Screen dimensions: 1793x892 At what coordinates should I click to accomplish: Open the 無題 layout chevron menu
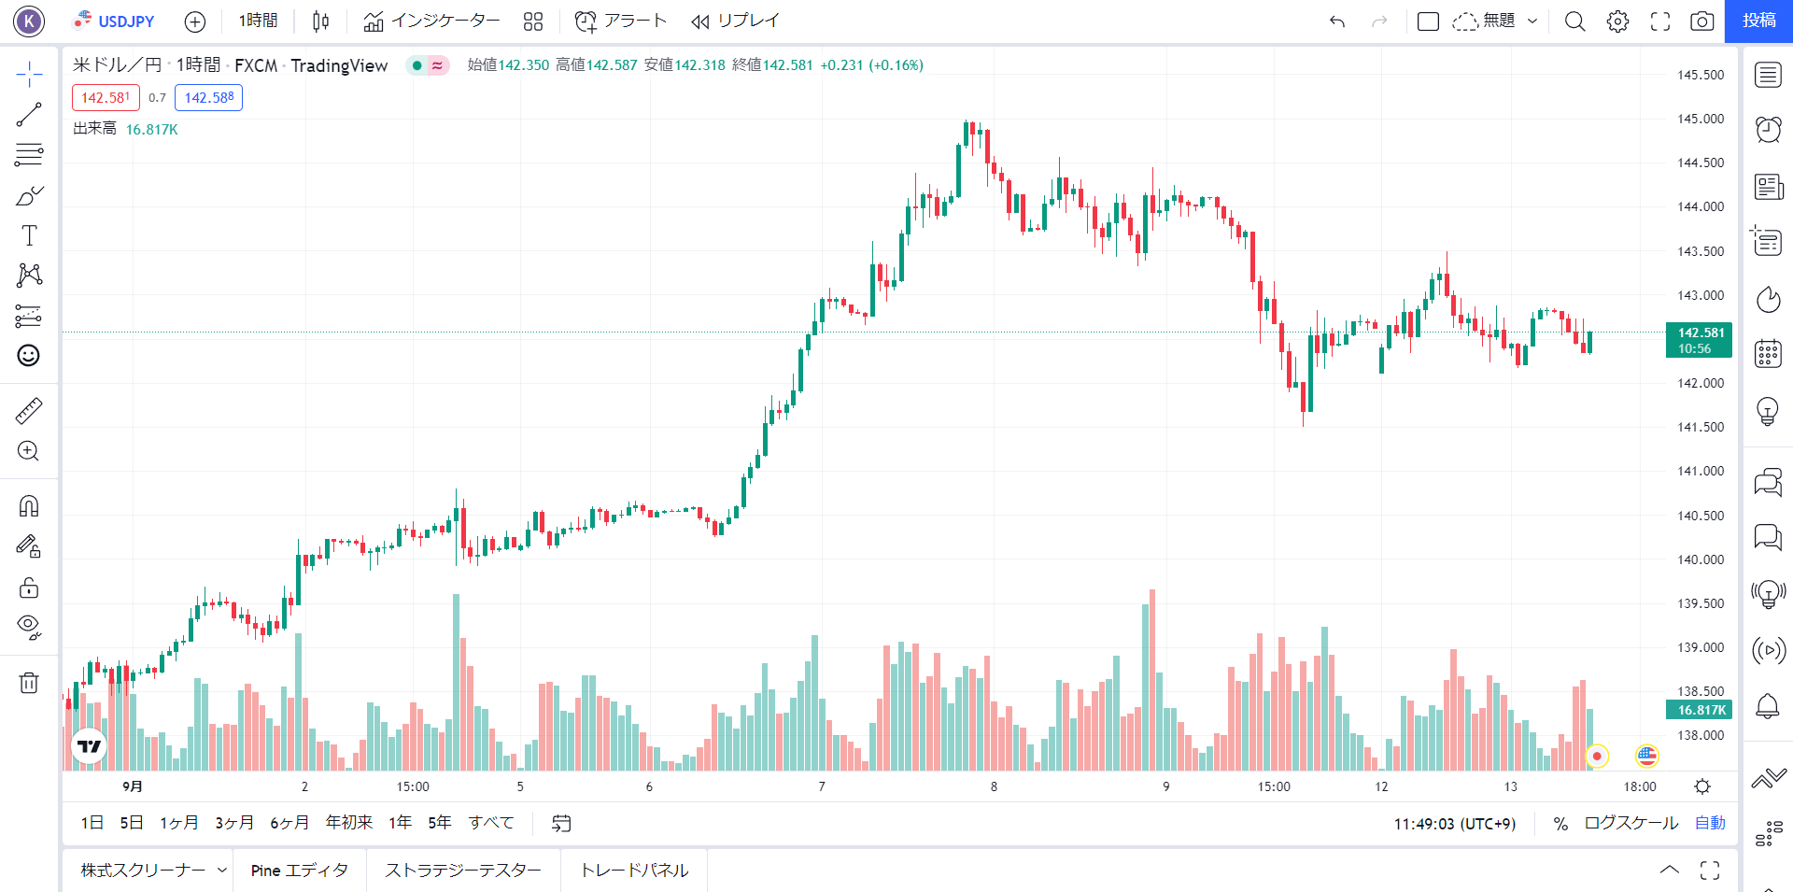pyautogui.click(x=1531, y=21)
